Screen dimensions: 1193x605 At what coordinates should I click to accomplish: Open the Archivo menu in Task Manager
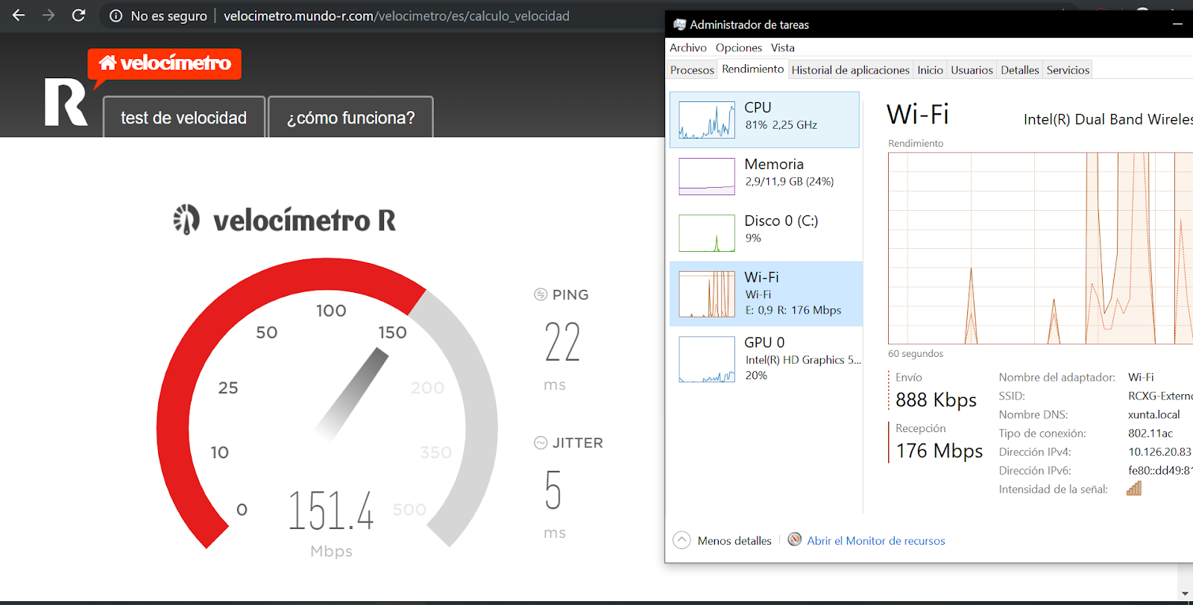point(688,48)
